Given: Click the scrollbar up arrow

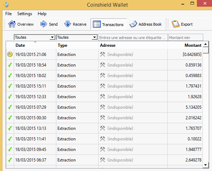Looking at the screenshot, I should (x=206, y=44).
